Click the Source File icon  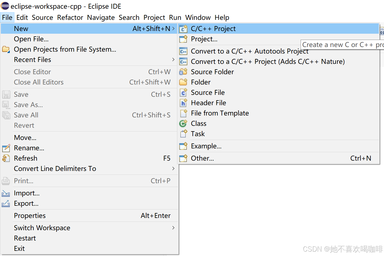(x=183, y=92)
